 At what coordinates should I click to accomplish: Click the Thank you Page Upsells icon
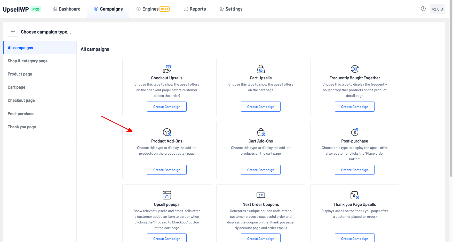click(355, 195)
